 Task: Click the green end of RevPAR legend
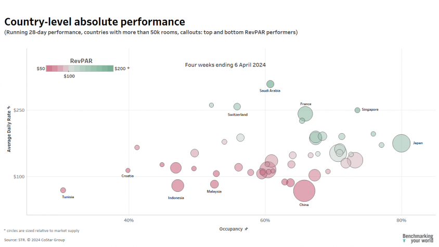pyautogui.click(x=110, y=68)
